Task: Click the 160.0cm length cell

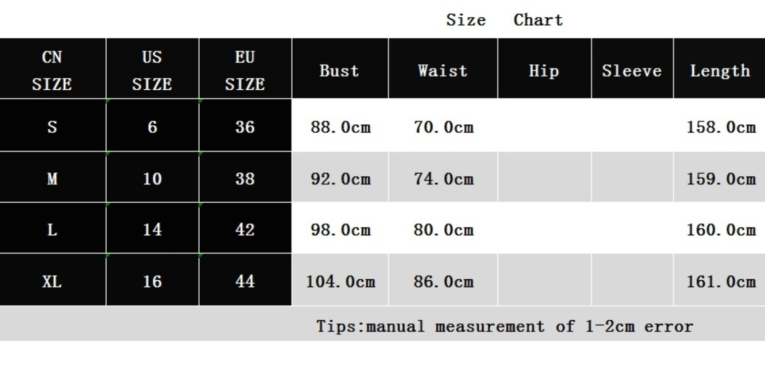Action: click(721, 230)
